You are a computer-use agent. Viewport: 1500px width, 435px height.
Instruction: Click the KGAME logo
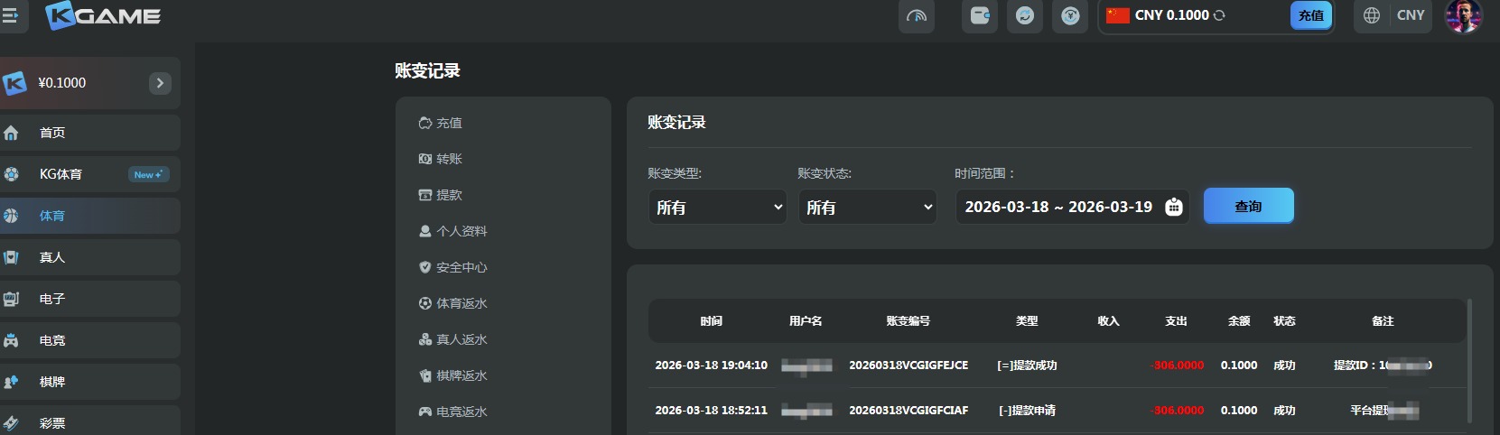pos(103,15)
